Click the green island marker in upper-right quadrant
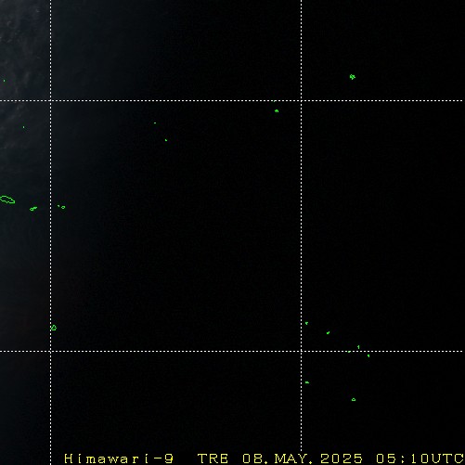Viewport: 465px width, 465px height. [x=353, y=77]
